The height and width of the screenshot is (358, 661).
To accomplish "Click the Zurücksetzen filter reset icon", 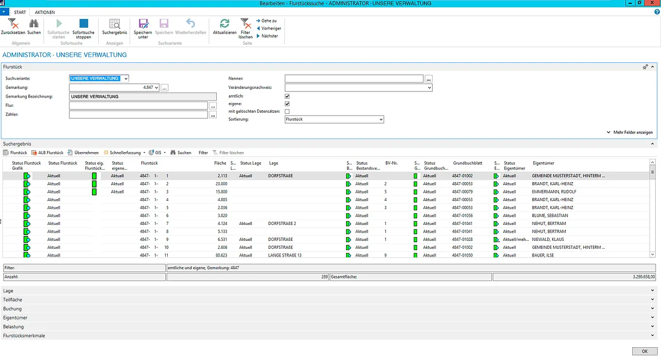I will tap(13, 24).
